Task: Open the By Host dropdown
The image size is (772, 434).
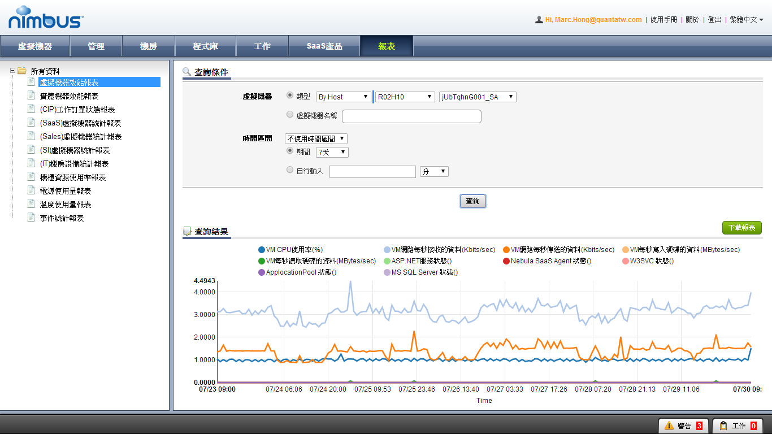Action: pyautogui.click(x=343, y=97)
